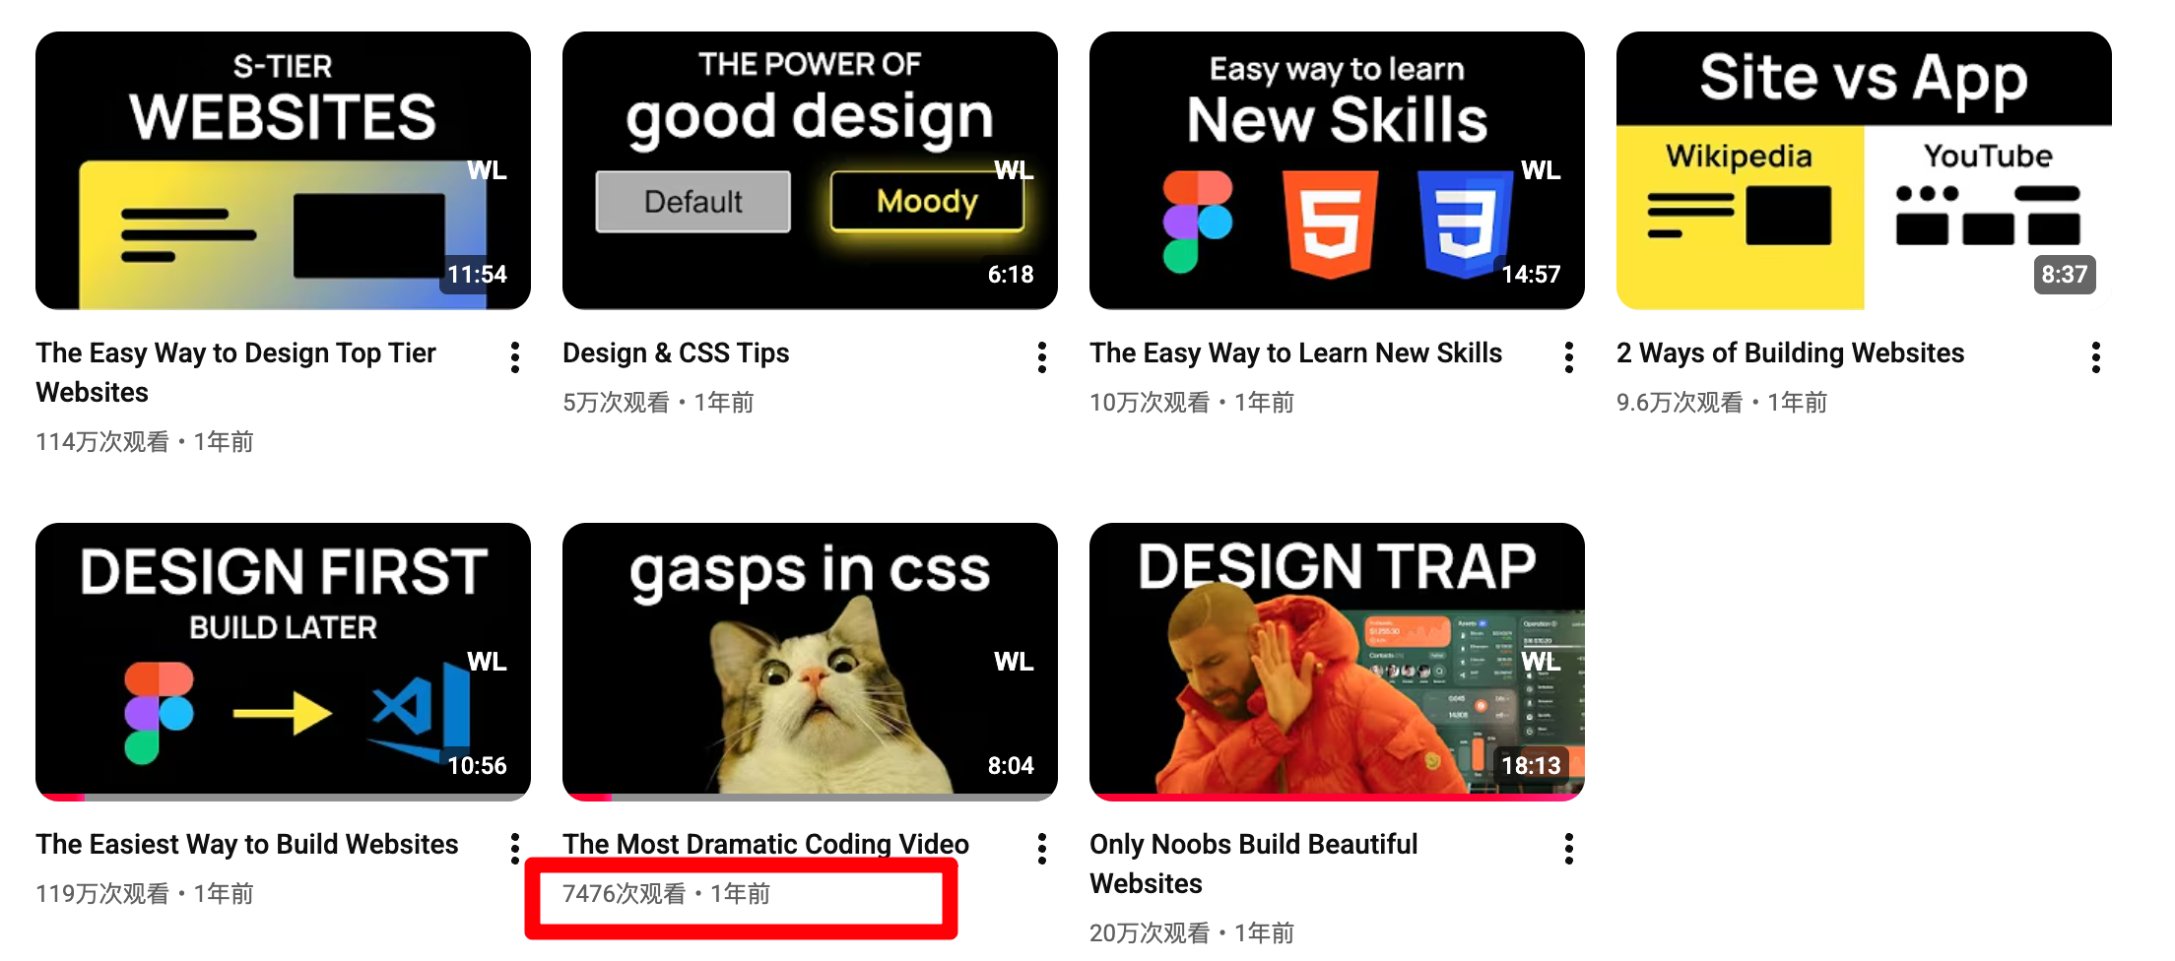This screenshot has height=961, width=2175.
Task: Click the red watch progress bar on DESIGN TRAP
Action: coord(1337,797)
